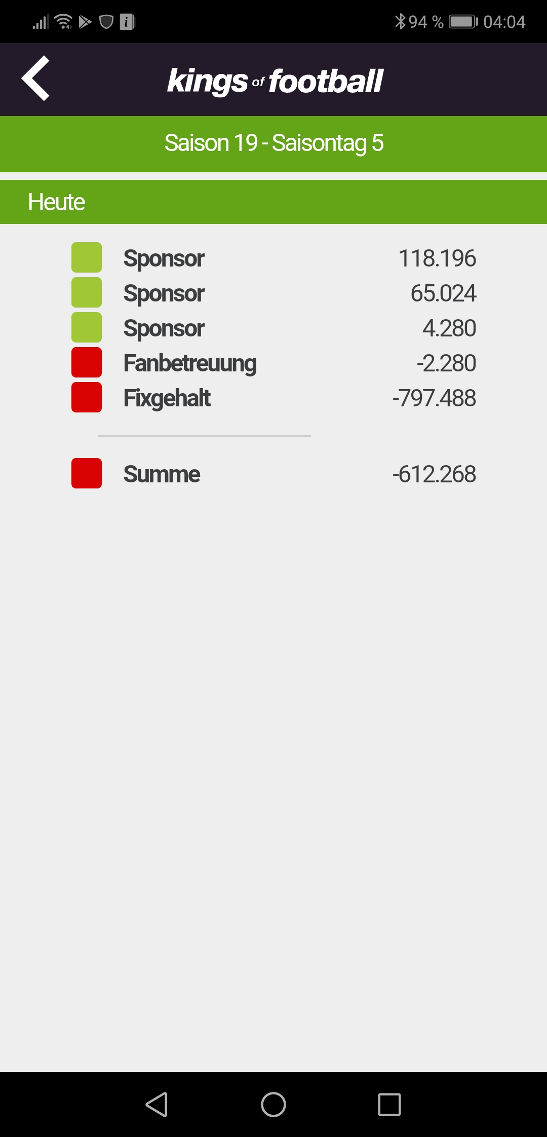
Task: Tap red swatch next to Fanbetreuung
Action: pos(87,362)
